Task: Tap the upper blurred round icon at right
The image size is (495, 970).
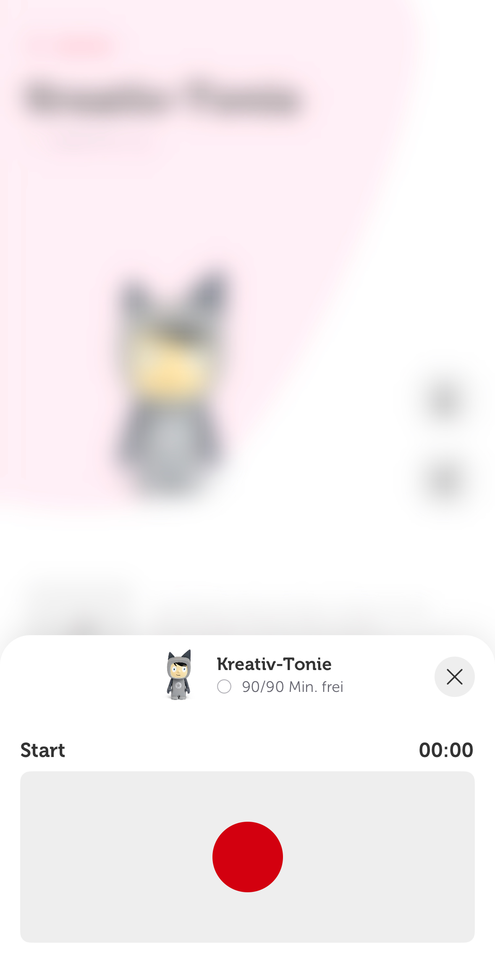Action: (x=444, y=400)
